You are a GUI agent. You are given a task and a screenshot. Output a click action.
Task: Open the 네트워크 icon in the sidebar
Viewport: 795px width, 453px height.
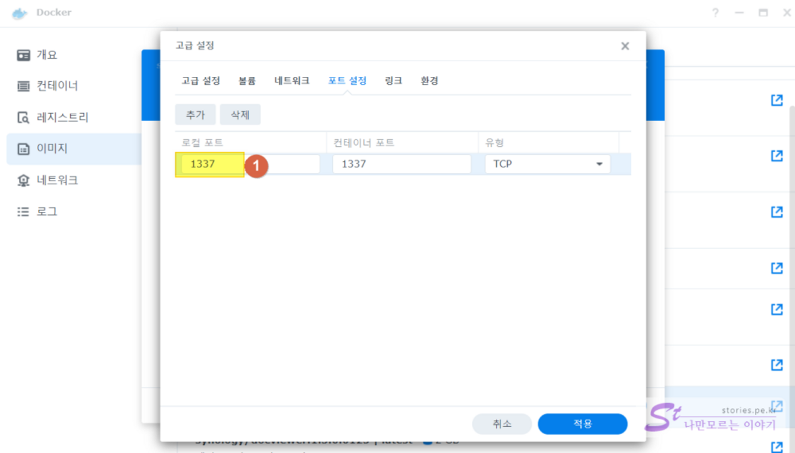[x=24, y=181]
